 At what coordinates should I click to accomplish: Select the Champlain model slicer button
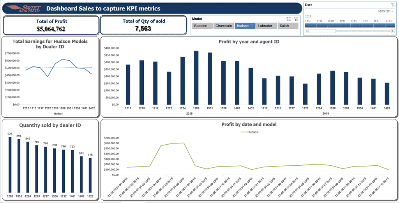pos(224,26)
